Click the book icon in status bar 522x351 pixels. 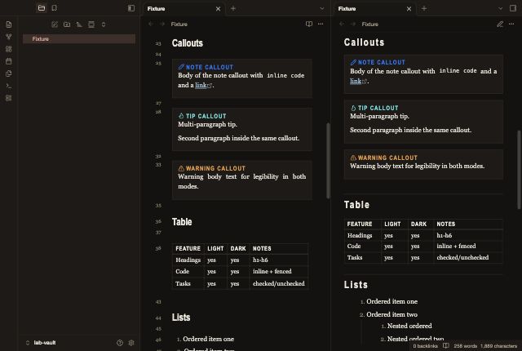pos(446,346)
